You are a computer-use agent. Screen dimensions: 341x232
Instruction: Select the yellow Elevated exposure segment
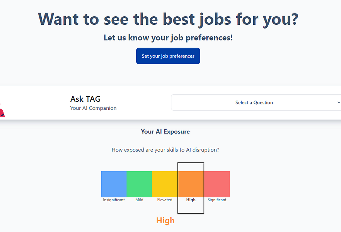click(x=165, y=183)
